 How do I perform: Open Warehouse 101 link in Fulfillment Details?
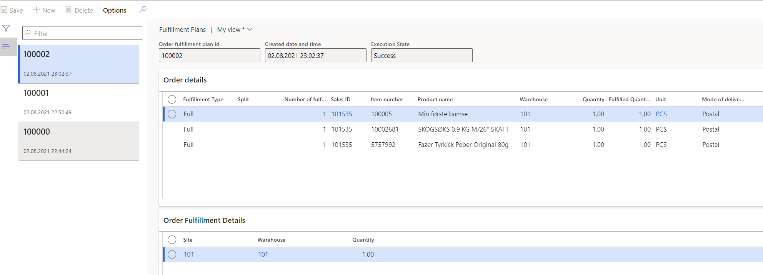point(263,254)
